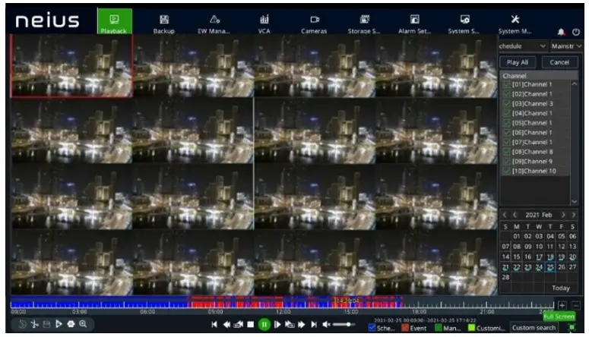The width and height of the screenshot is (589, 337).
Task: Click the Play All button
Action: pos(518,62)
